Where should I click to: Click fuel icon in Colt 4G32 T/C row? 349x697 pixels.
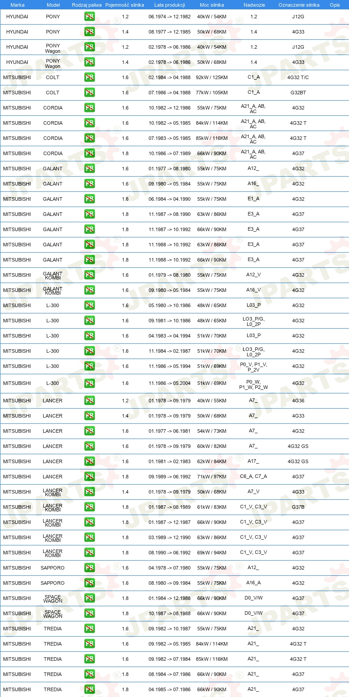coord(89,77)
